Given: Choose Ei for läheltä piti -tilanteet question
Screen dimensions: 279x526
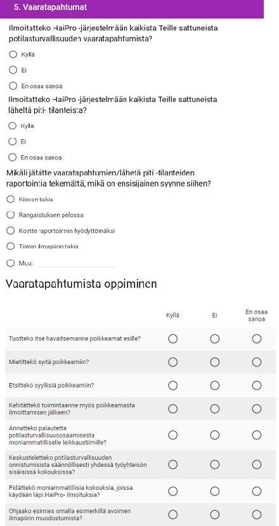Looking at the screenshot, I should tap(13, 141).
